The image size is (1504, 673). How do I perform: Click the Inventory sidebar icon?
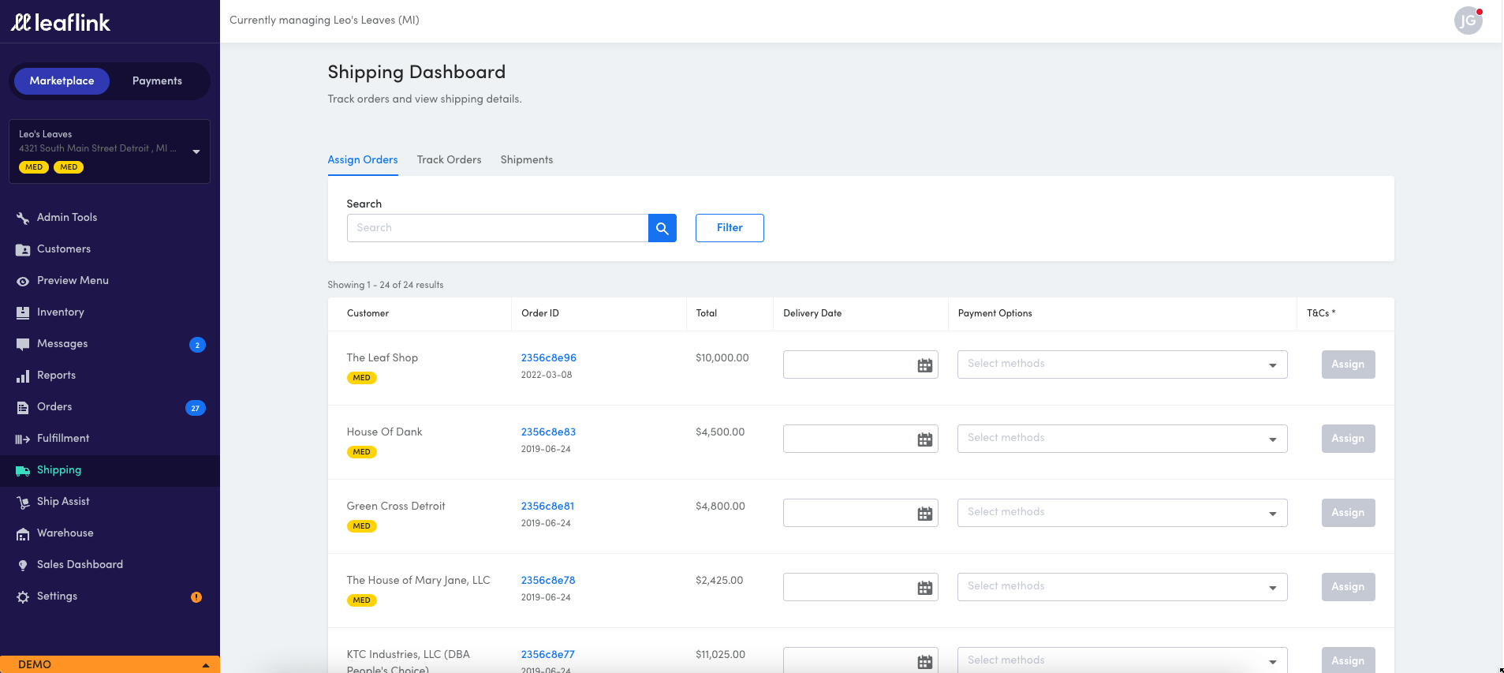23,312
